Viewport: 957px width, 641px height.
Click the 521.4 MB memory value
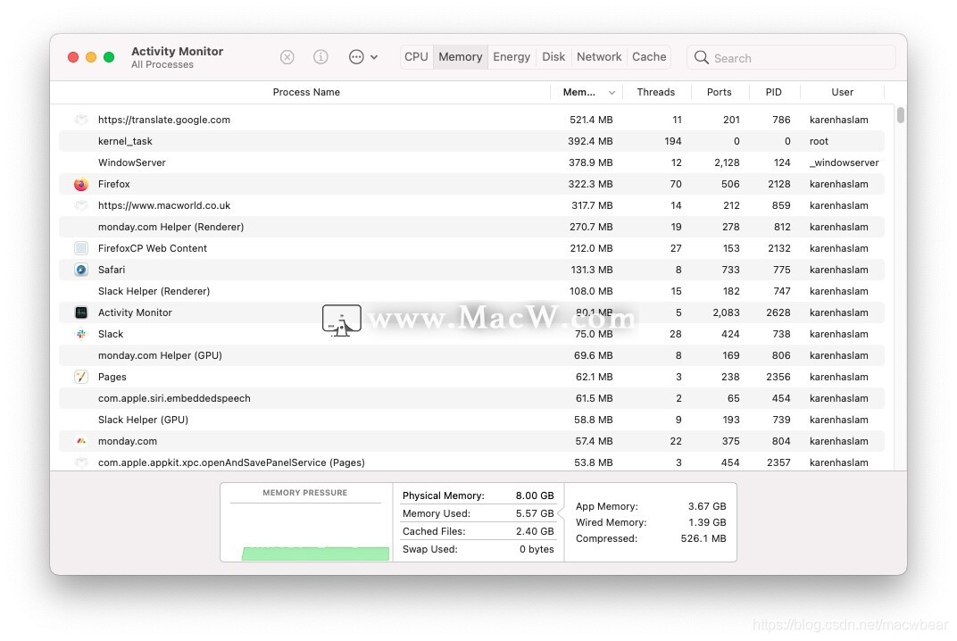tap(591, 120)
